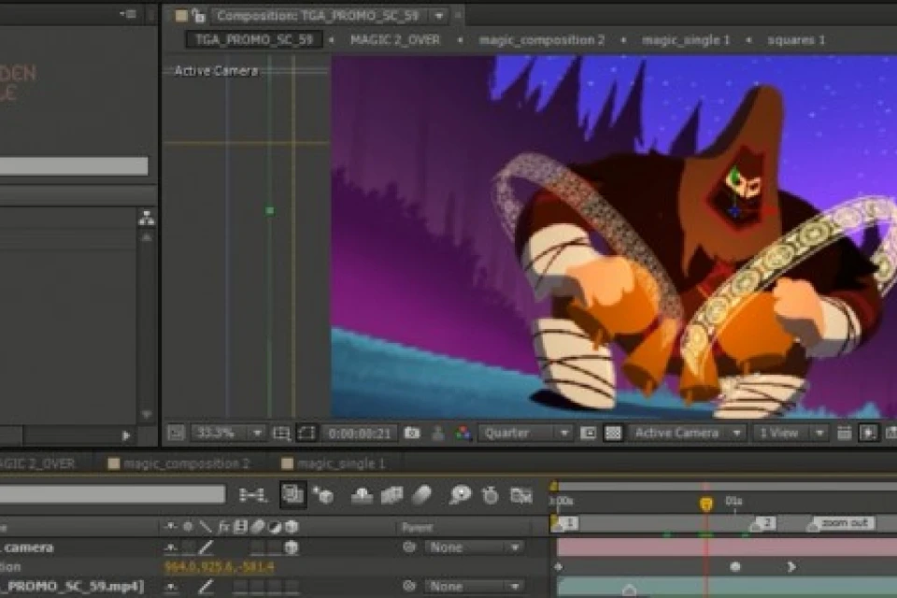Enable Motion Blur timeline switch
897x598 pixels.
pos(421,495)
